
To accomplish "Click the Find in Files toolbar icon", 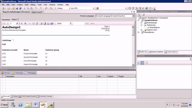I will click(97, 8).
